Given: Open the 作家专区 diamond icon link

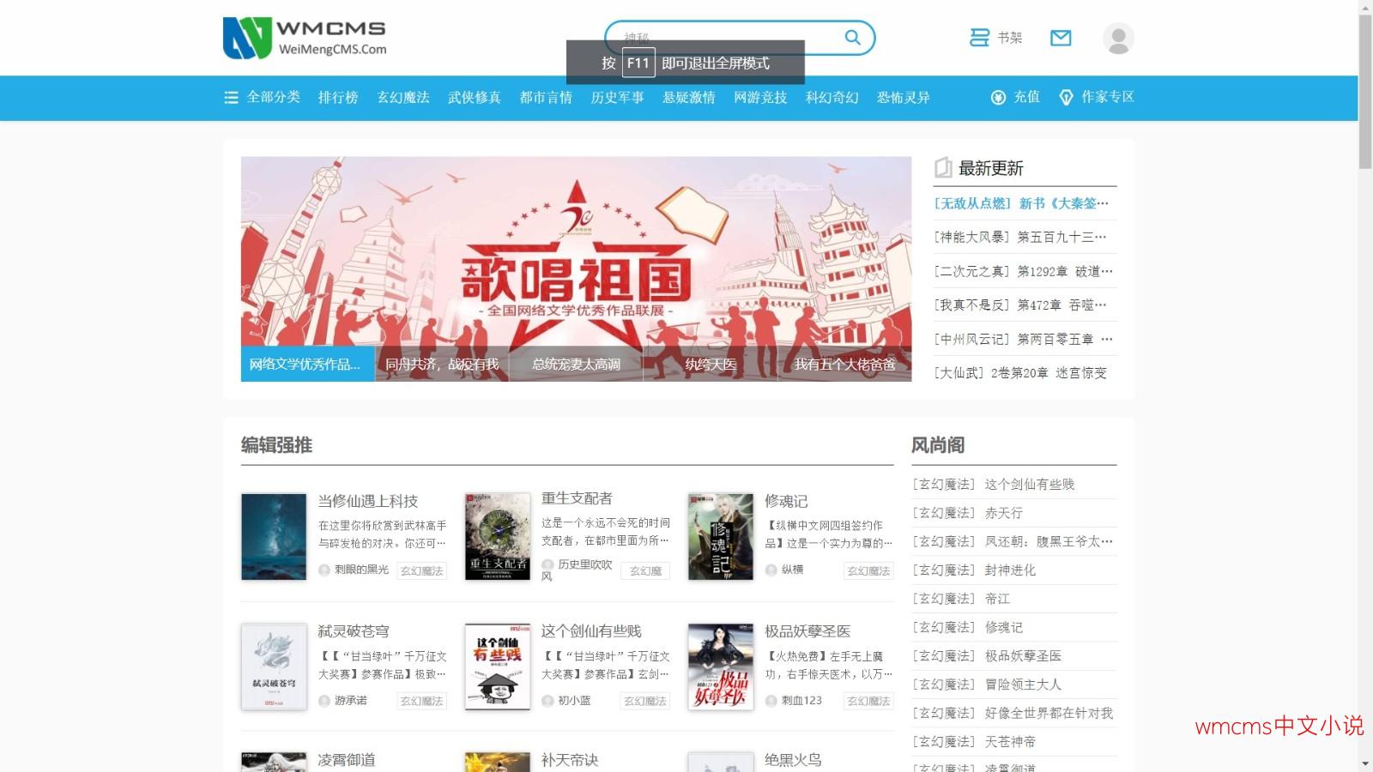Looking at the screenshot, I should click(1097, 97).
